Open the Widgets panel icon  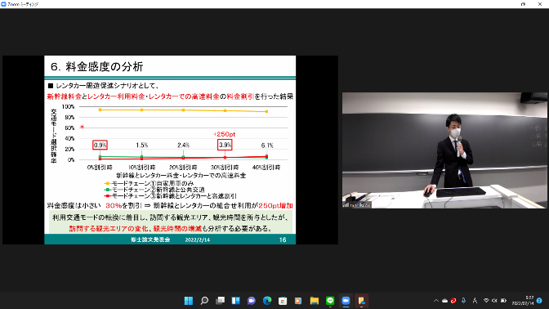tap(235, 301)
